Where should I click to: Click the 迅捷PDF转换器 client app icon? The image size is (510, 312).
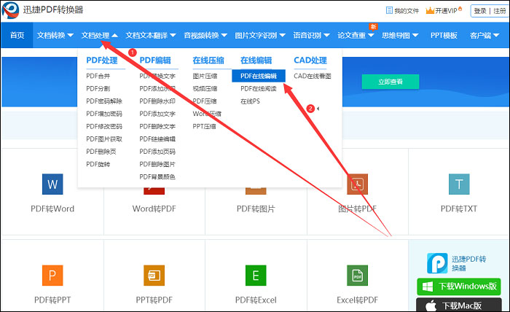tap(437, 263)
